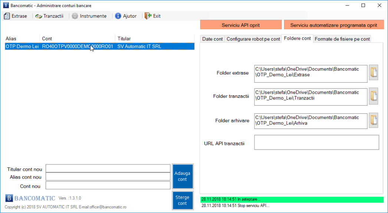
Task: Browse for the Folder extrase path
Action: [x=374, y=73]
